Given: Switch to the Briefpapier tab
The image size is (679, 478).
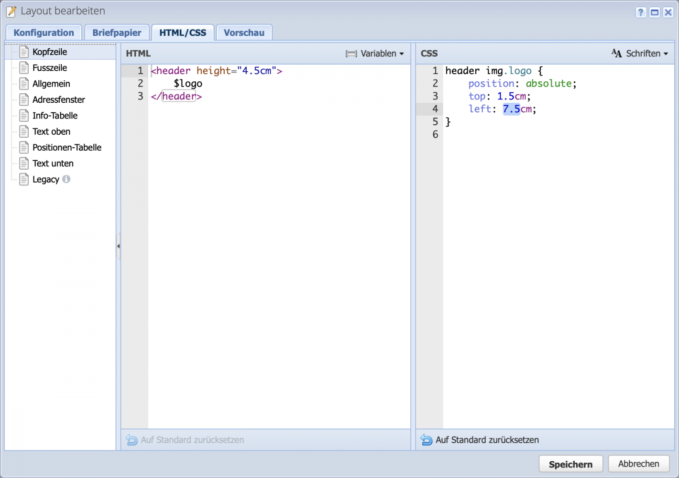Looking at the screenshot, I should (x=117, y=32).
